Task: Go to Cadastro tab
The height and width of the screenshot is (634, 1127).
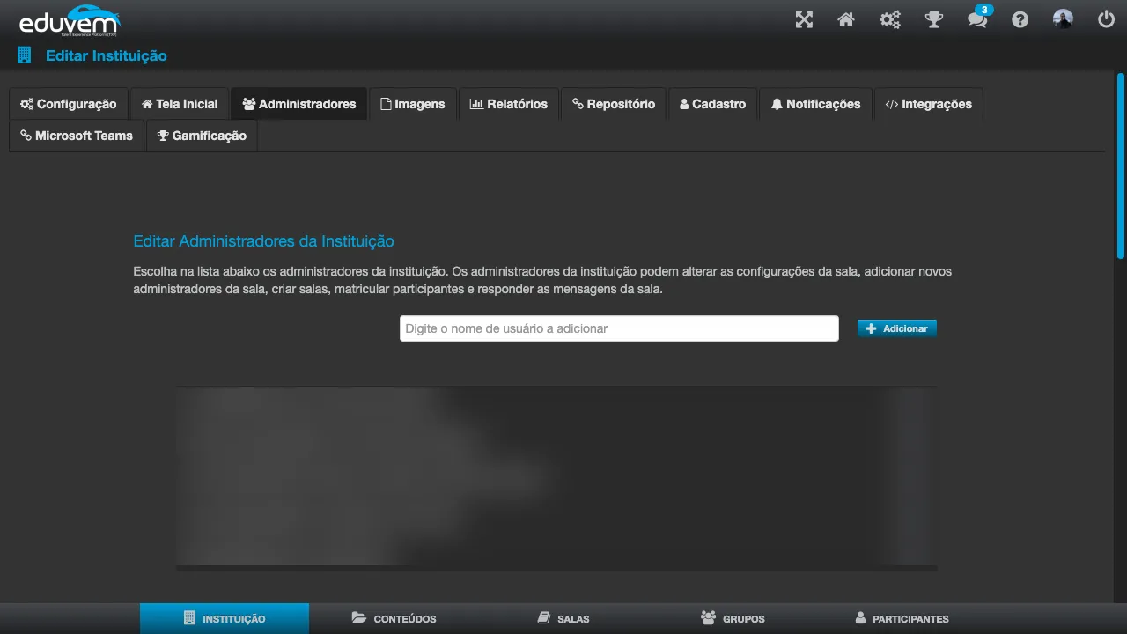Action: tap(713, 104)
